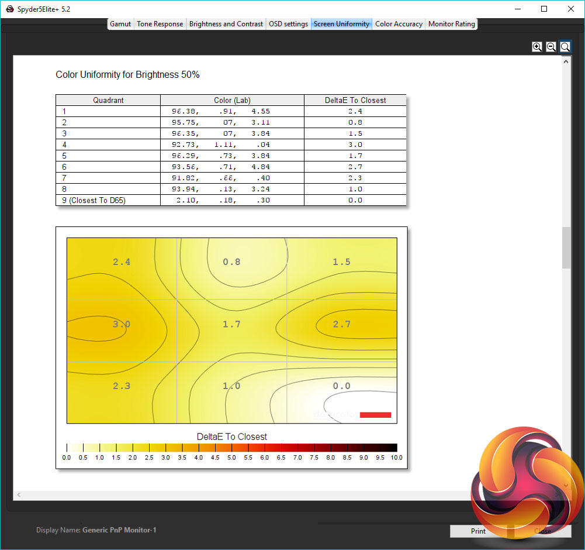Click the '9 (Closest To D65)' row label

tap(94, 200)
